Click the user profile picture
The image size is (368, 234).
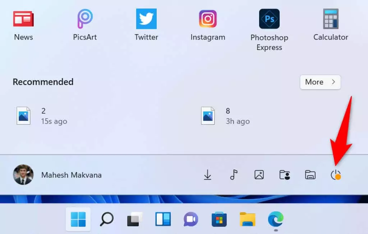[x=23, y=175]
